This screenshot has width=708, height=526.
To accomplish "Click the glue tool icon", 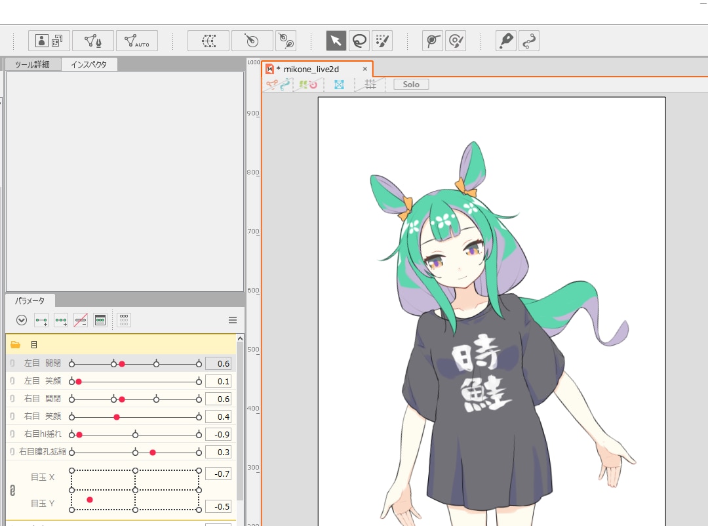I will click(x=432, y=41).
